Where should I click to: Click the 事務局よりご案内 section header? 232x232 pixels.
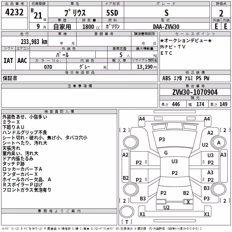59,211
